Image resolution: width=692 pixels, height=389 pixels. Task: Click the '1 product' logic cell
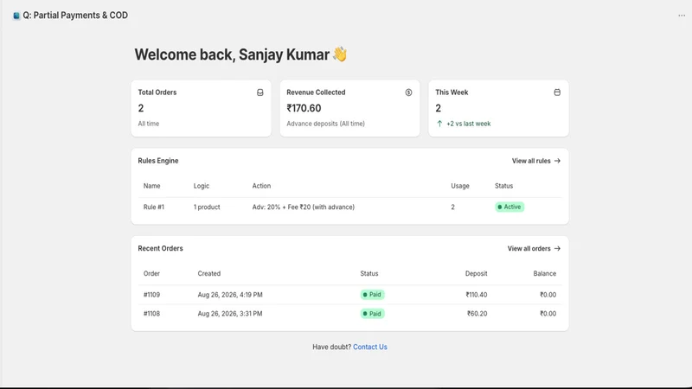pos(207,207)
